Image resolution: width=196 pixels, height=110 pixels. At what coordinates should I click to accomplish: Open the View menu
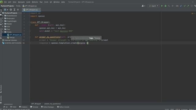[14, 2]
